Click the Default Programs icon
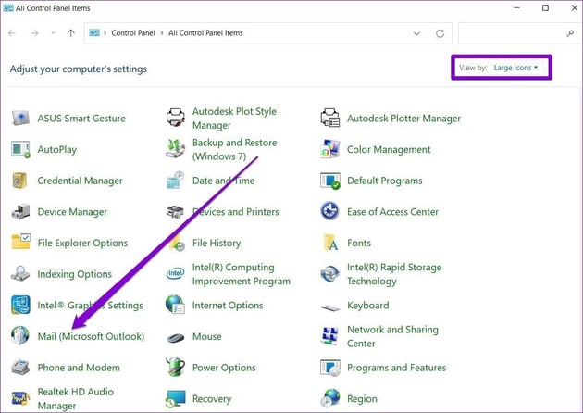583x413 pixels. point(330,181)
